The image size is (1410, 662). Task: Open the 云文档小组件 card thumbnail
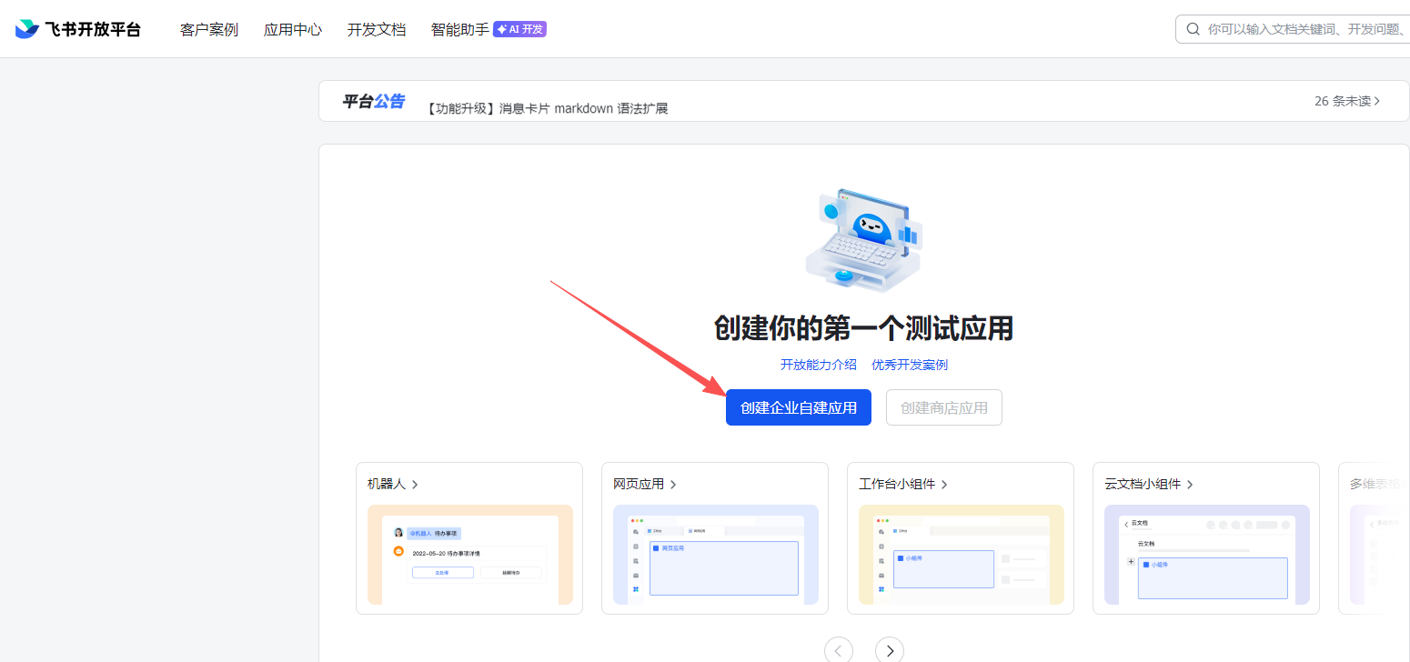click(x=1206, y=555)
